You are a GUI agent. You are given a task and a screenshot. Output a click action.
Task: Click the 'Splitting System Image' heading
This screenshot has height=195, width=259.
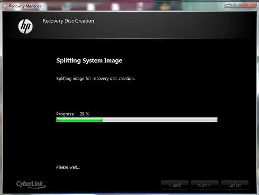tap(89, 61)
